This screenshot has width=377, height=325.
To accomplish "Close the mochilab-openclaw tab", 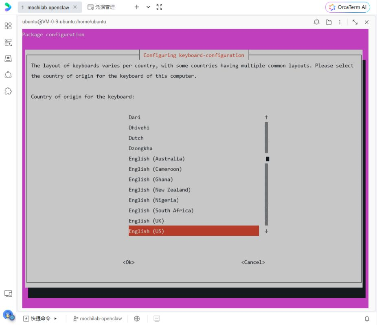I will click(75, 7).
